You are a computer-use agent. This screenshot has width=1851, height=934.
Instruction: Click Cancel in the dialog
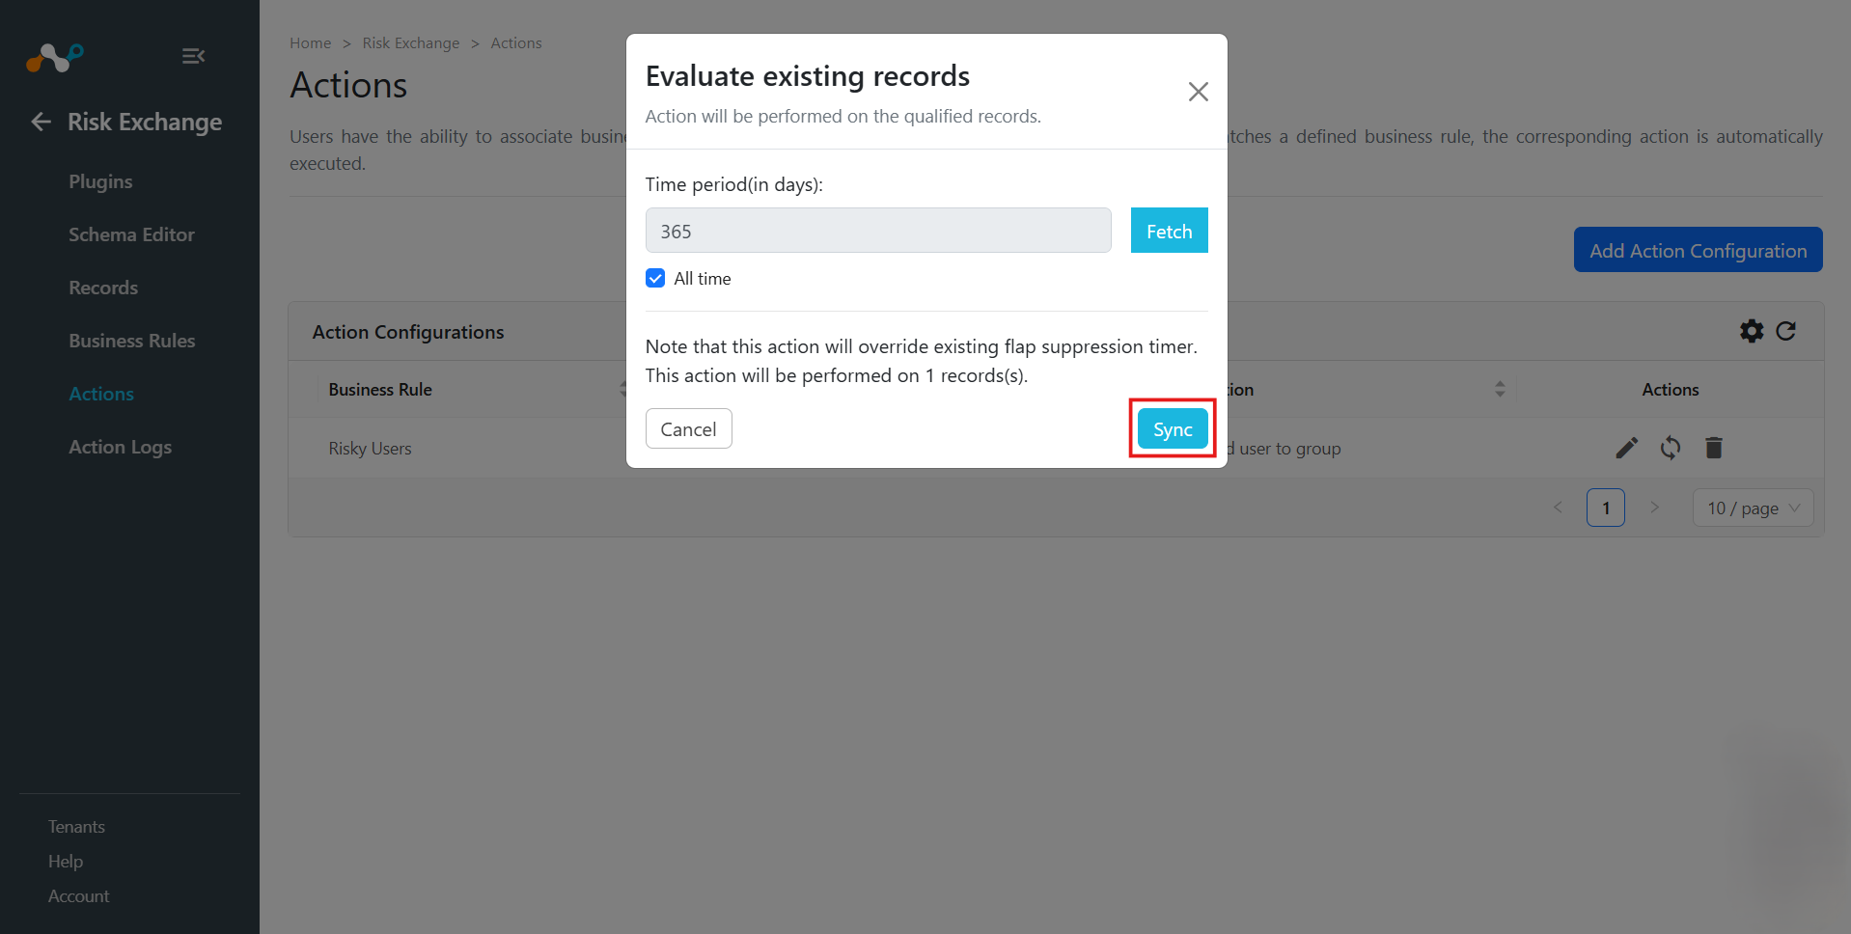[x=688, y=428]
